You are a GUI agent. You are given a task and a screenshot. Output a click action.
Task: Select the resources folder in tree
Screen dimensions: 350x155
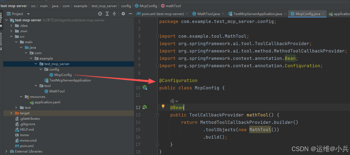coord(37,97)
